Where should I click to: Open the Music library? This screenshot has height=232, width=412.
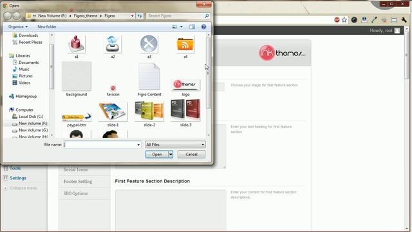pyautogui.click(x=21, y=69)
